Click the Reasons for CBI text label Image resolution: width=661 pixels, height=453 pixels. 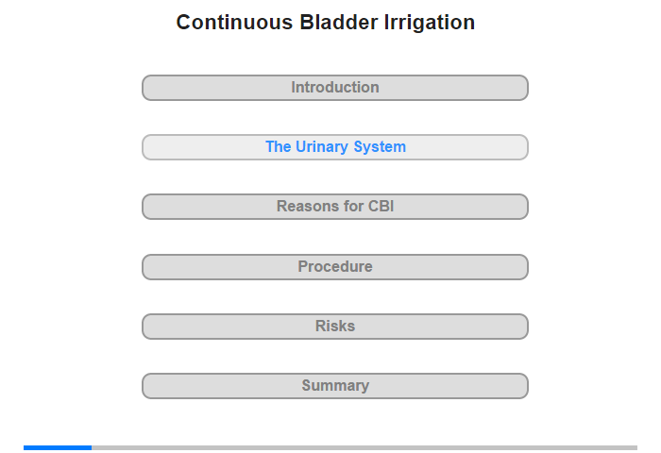click(335, 207)
